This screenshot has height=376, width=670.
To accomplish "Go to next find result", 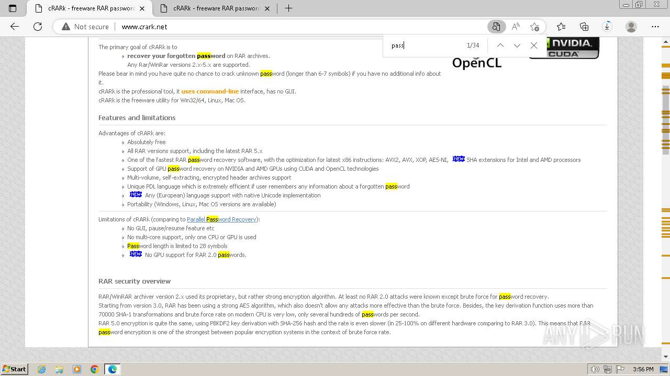I will 517,45.
